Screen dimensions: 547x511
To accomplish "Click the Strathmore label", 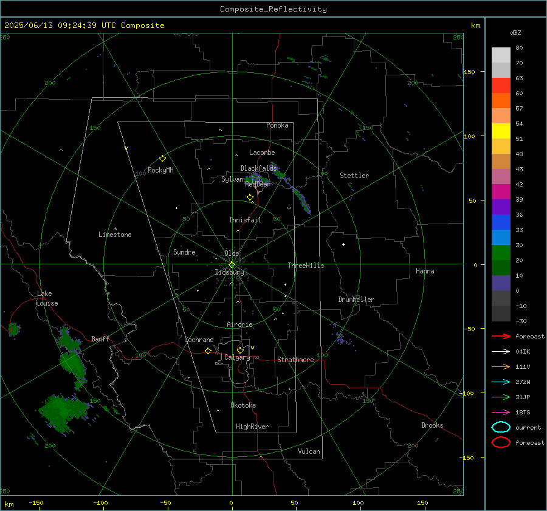I will [295, 360].
